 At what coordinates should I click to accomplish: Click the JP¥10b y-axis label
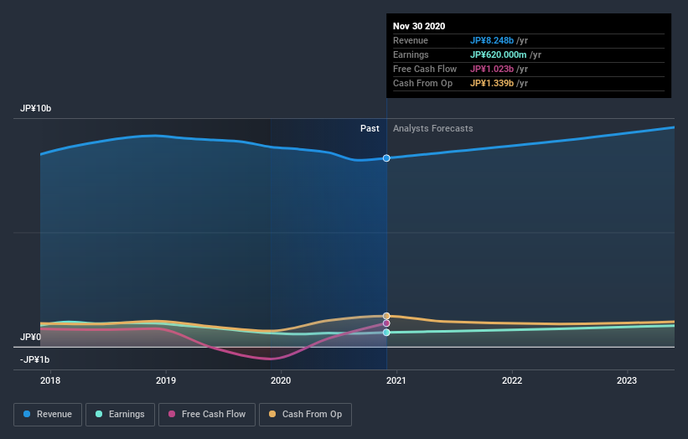click(35, 108)
